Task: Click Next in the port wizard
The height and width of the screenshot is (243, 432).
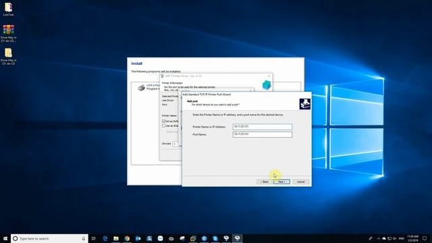Action: point(281,182)
